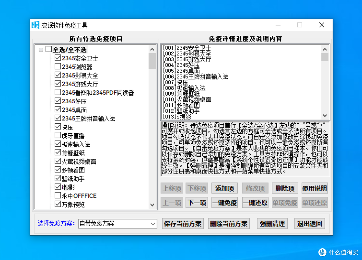Click up arrow of project list scrollbar

[152, 49]
